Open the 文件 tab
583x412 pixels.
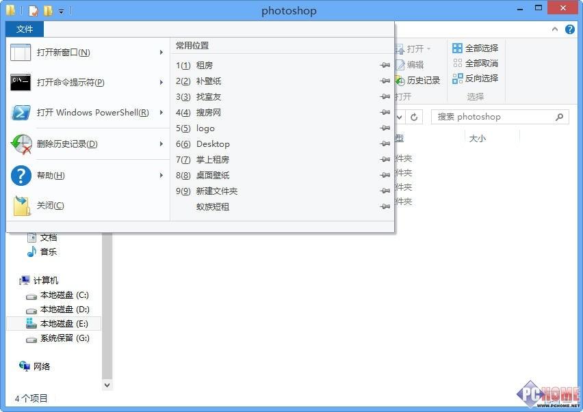coord(25,29)
